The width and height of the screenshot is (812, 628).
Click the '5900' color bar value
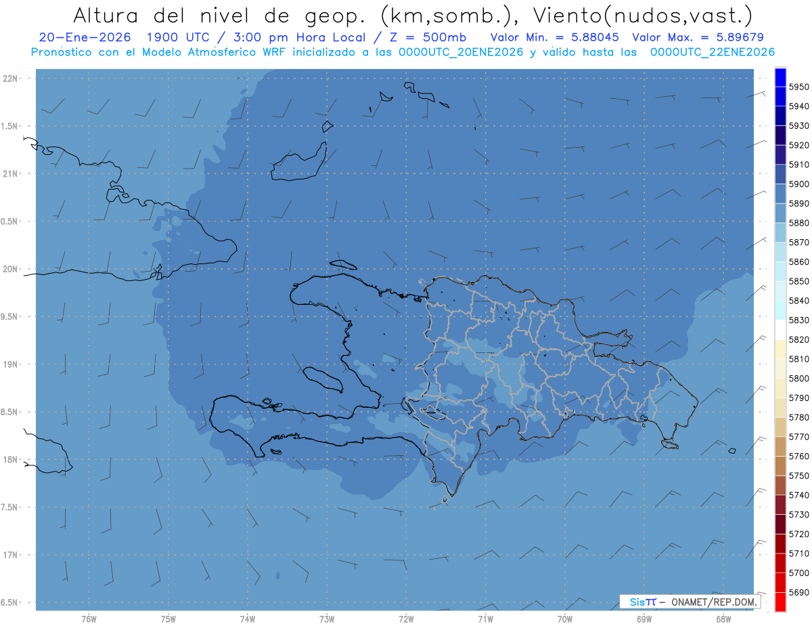[799, 184]
